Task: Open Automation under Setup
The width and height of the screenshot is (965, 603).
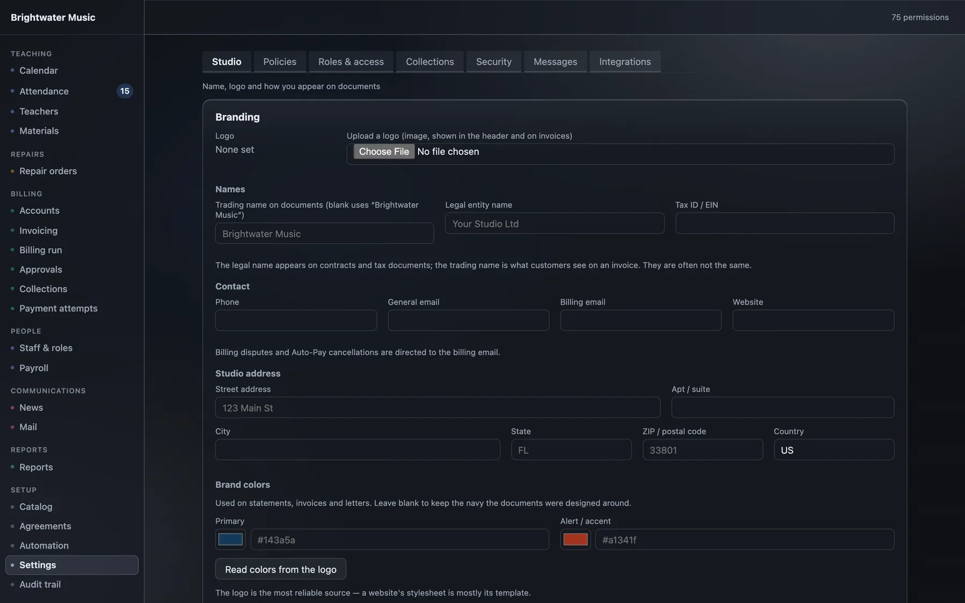Action: (x=44, y=546)
